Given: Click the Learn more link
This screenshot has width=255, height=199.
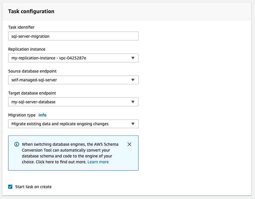Looking at the screenshot, I should click(x=98, y=162).
